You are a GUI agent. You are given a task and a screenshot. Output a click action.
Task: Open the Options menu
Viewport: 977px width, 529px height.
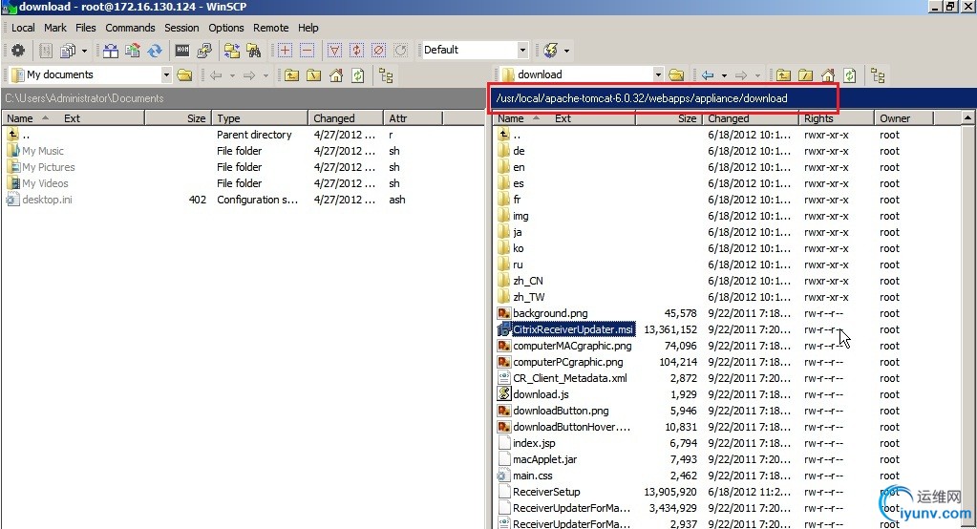226,28
